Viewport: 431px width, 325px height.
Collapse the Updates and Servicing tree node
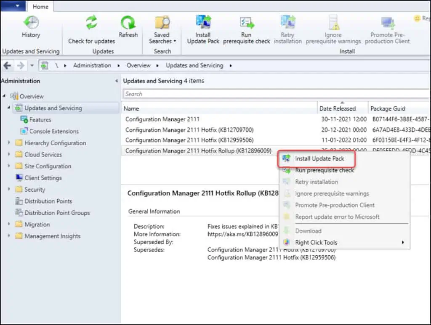pyautogui.click(x=9, y=108)
